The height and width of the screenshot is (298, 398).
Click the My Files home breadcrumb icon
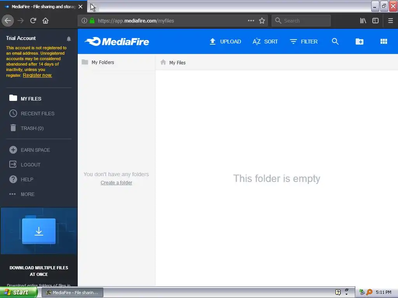tap(163, 62)
